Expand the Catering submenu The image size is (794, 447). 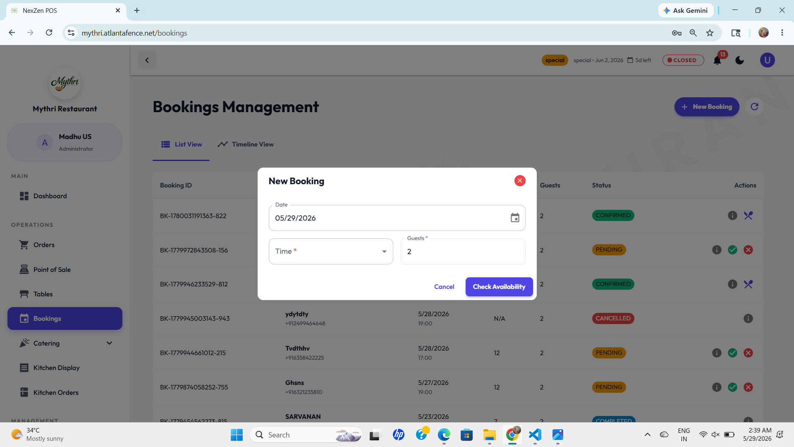point(65,344)
